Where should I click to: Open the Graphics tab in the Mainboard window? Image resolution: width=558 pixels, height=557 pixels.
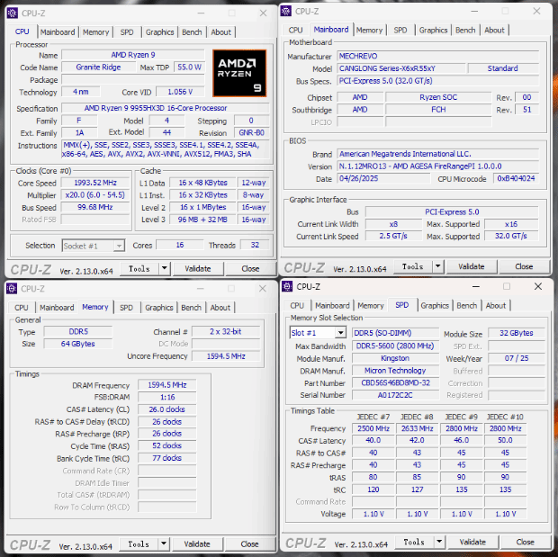click(433, 31)
